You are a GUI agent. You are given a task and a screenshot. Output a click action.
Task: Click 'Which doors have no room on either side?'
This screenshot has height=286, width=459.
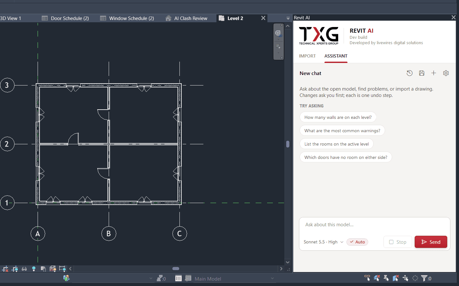coord(346,157)
